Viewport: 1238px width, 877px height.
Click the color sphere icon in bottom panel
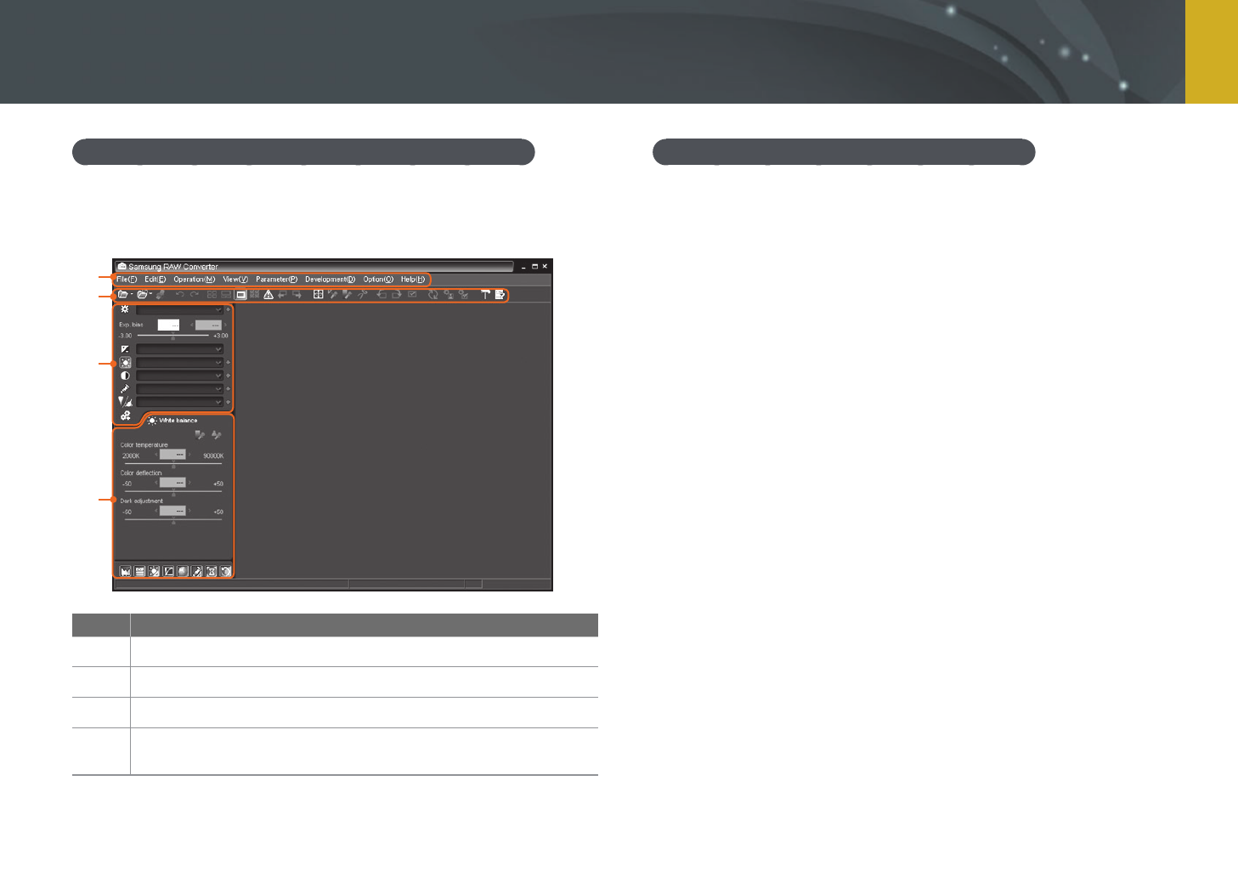(183, 572)
